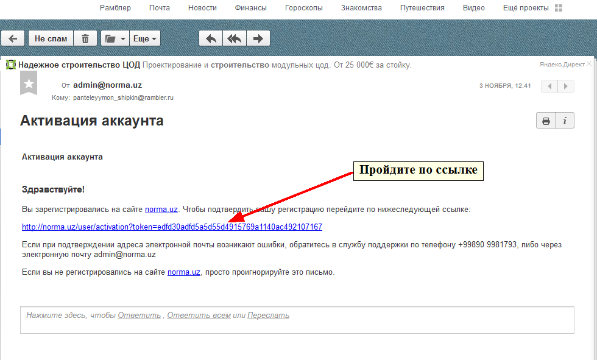Select the Ответить всем option
The image size is (597, 360).
tap(199, 315)
